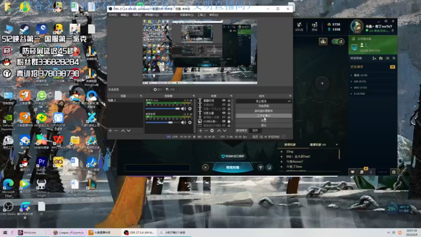Open League loot hammer icon
The height and width of the screenshot is (237, 421).
299,26
